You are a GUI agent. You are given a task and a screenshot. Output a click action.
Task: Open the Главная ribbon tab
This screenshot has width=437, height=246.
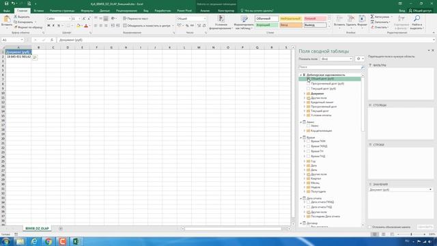click(22, 11)
